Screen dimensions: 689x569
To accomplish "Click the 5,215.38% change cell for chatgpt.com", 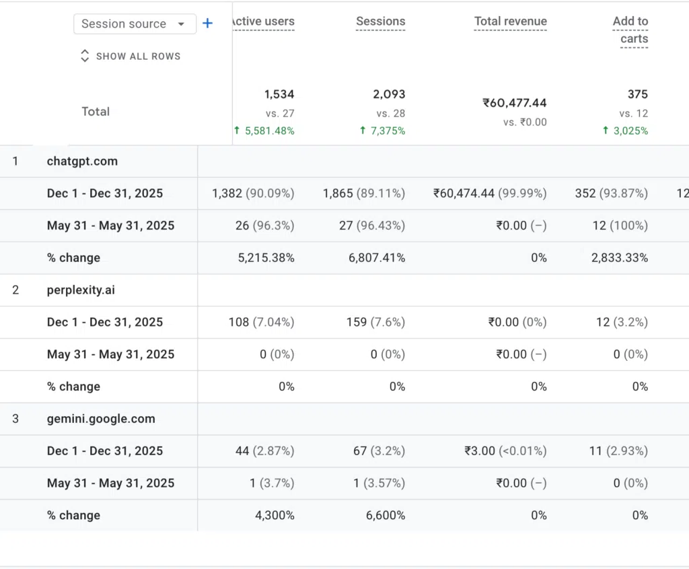I will click(266, 258).
